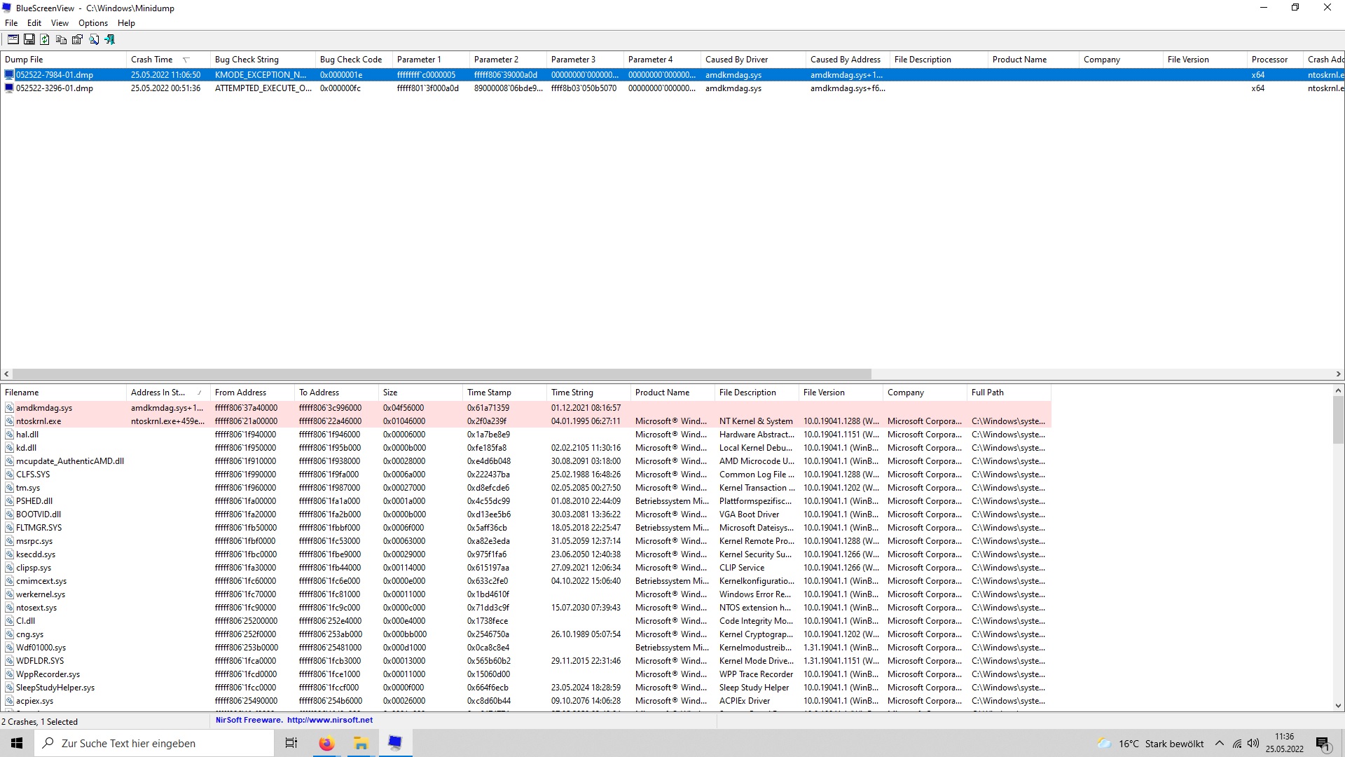Click the Open icon in toolbar
This screenshot has height=757, width=1345.
13,39
